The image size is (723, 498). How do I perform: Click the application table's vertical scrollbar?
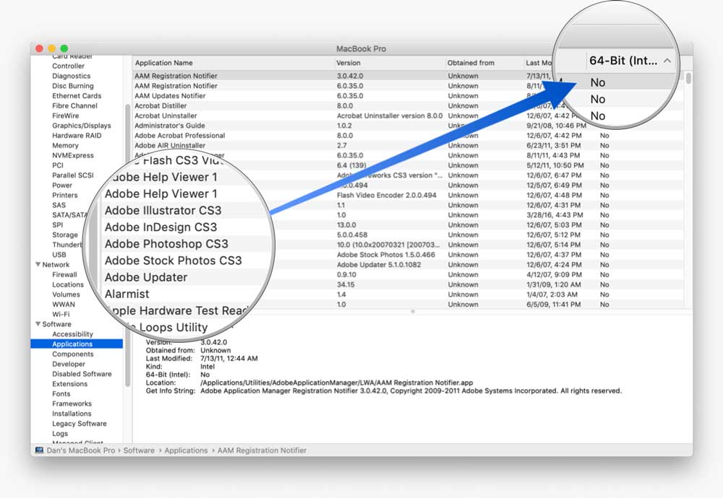(688, 79)
